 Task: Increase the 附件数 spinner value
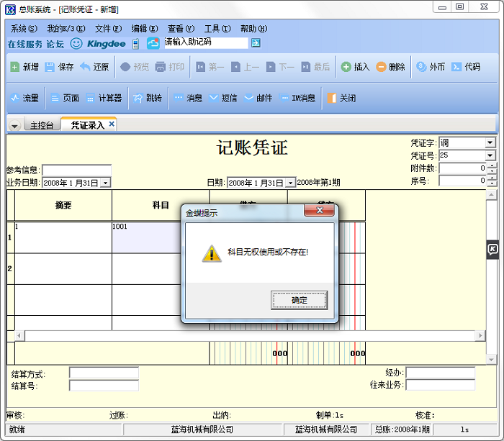pos(492,165)
